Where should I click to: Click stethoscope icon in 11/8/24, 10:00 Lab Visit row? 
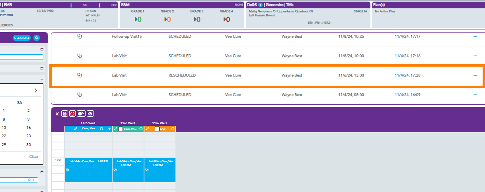tap(80, 56)
